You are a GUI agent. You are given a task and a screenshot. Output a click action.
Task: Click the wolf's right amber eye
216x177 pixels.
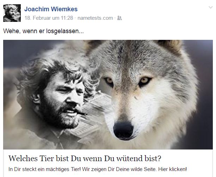(144, 80)
